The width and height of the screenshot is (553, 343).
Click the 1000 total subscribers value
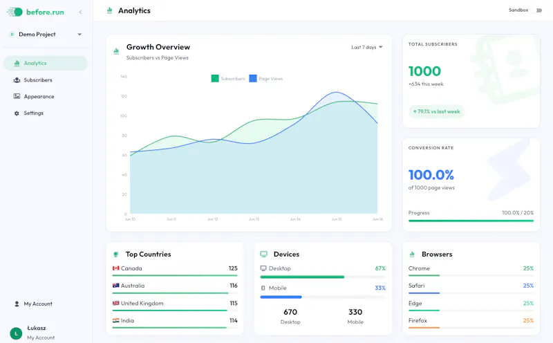click(x=424, y=71)
